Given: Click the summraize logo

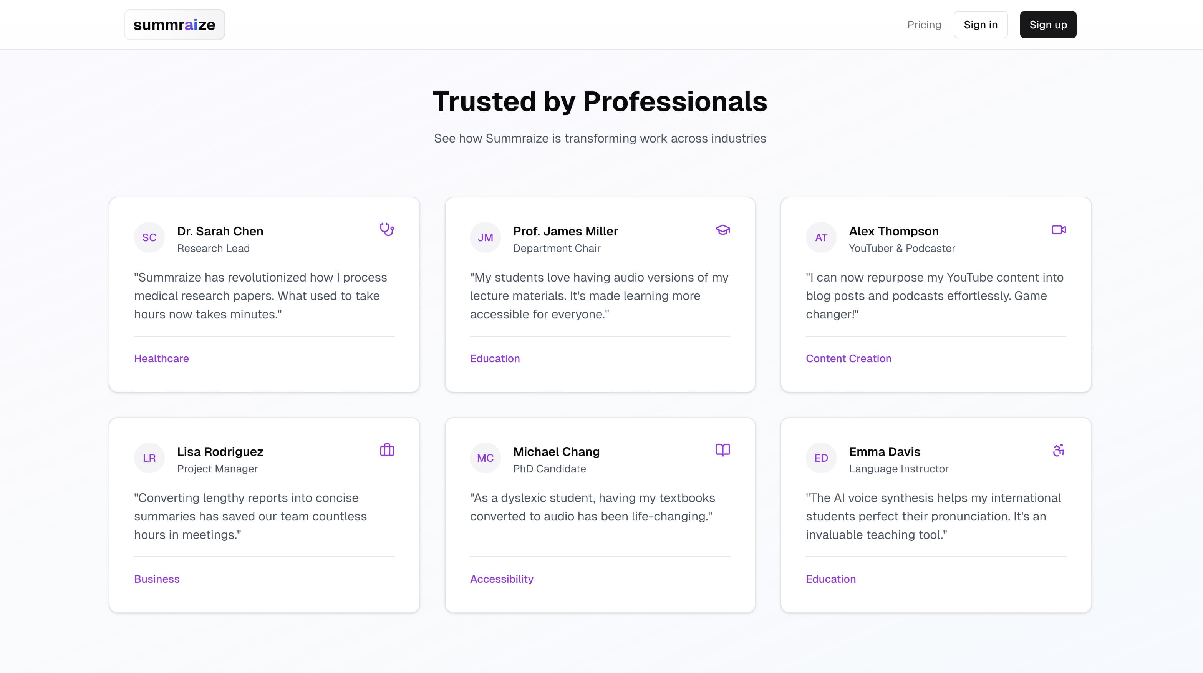Looking at the screenshot, I should coord(174,24).
